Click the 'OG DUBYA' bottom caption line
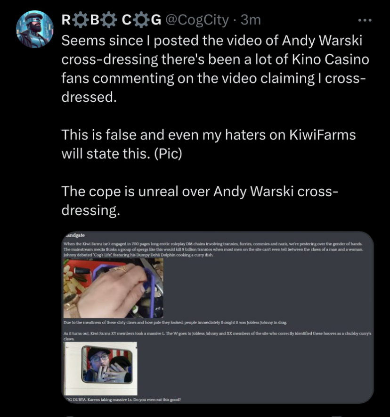The width and height of the screenshot is (390, 417). [x=123, y=400]
